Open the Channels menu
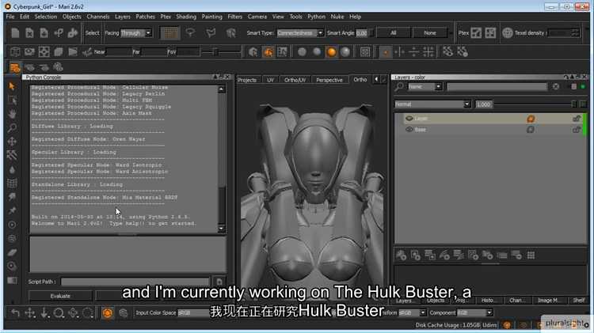 [x=97, y=17]
